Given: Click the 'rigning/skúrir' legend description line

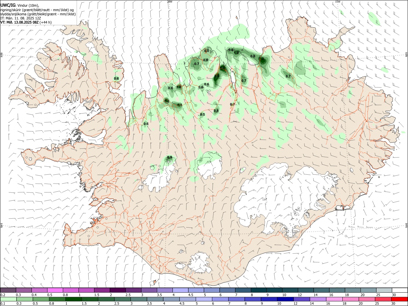Looking at the screenshot, I should tap(37, 10).
